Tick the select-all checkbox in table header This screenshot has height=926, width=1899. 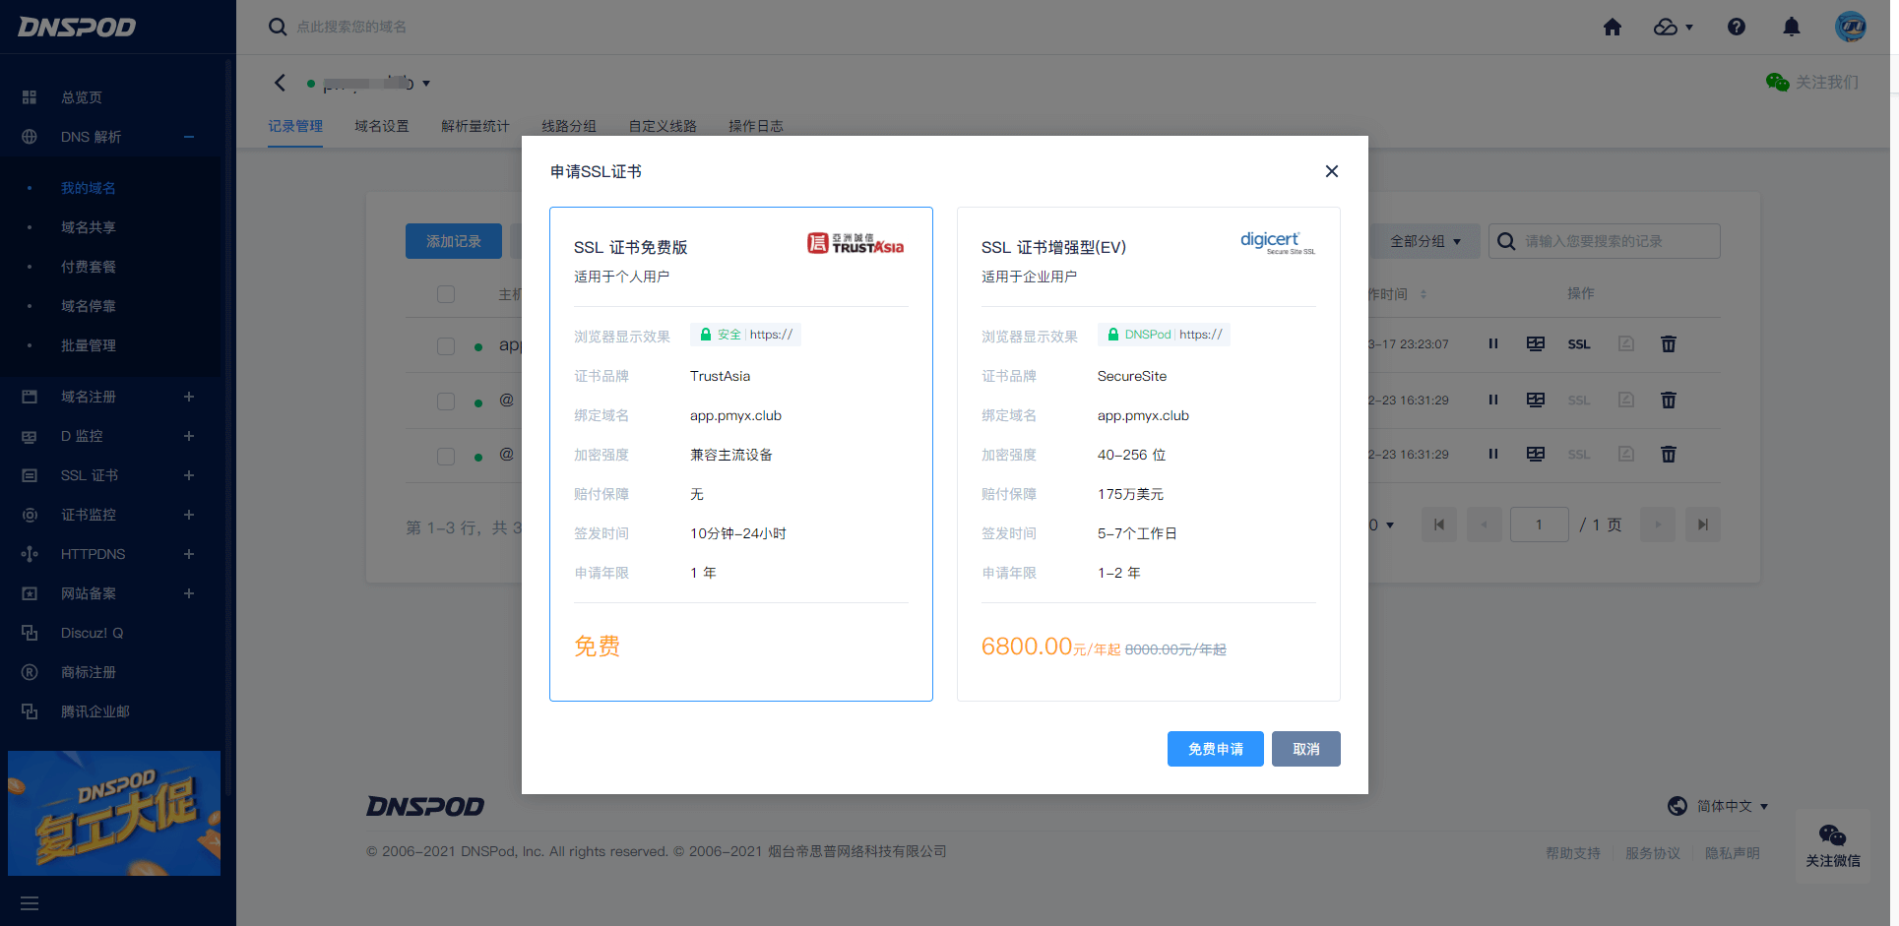point(446,294)
